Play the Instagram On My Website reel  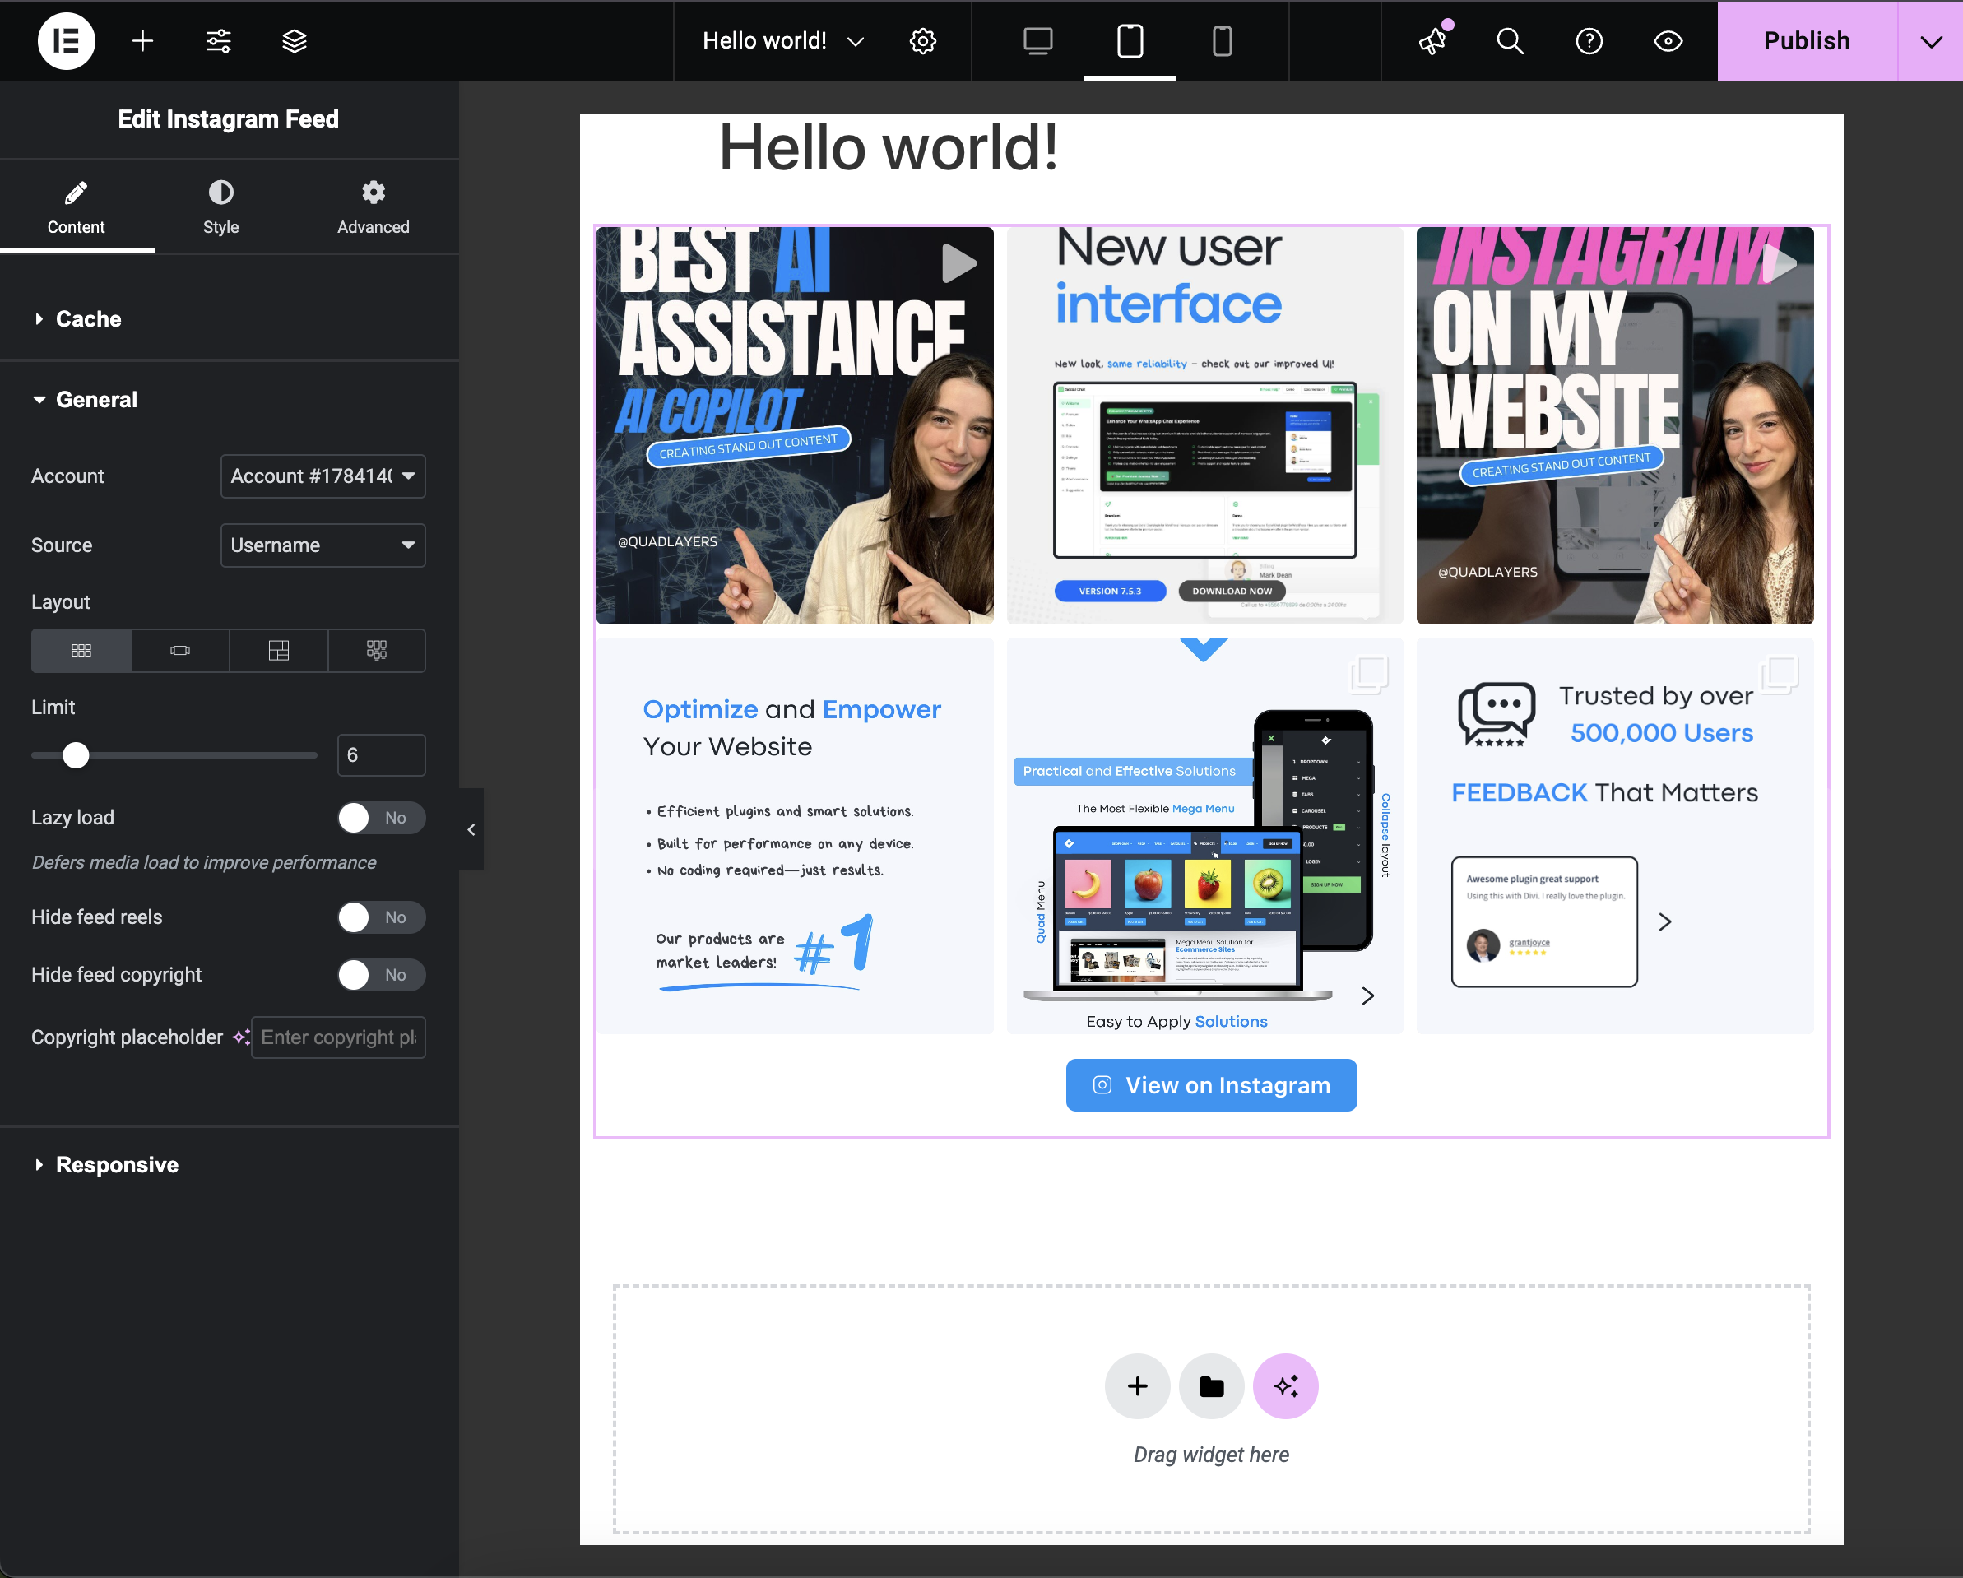pos(1779,263)
